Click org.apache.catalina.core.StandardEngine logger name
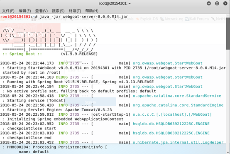 point(178,105)
